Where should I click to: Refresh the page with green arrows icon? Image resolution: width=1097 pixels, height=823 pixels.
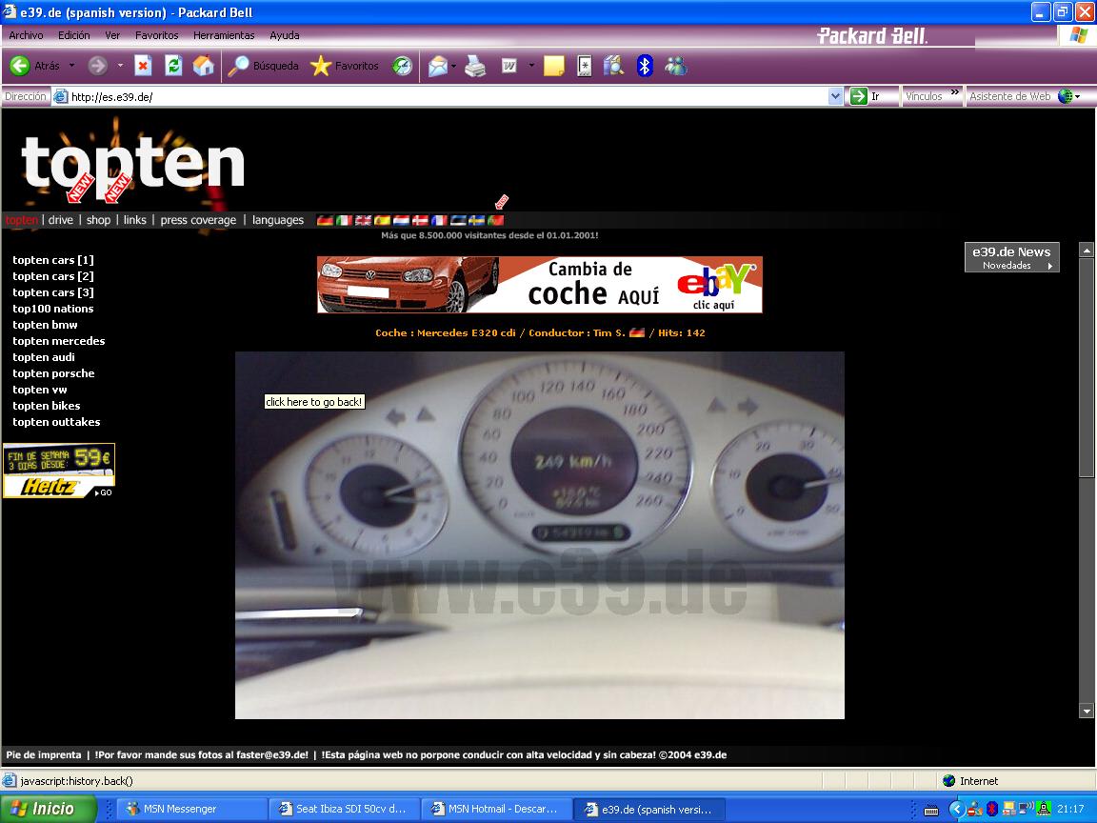coord(173,66)
